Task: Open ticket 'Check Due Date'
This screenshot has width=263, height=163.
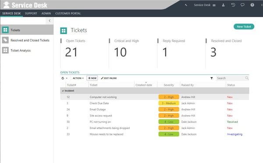Action: (x=99, y=103)
